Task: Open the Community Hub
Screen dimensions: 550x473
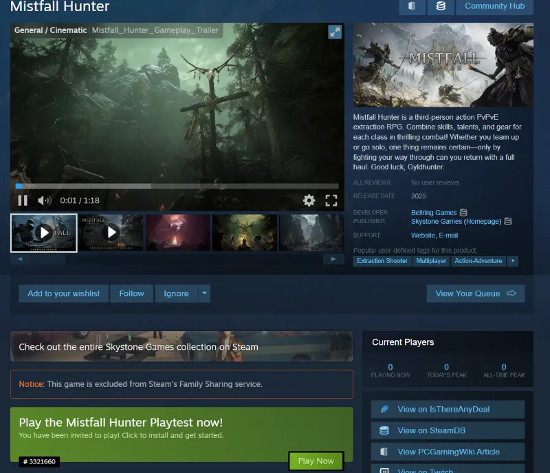Action: coord(494,6)
